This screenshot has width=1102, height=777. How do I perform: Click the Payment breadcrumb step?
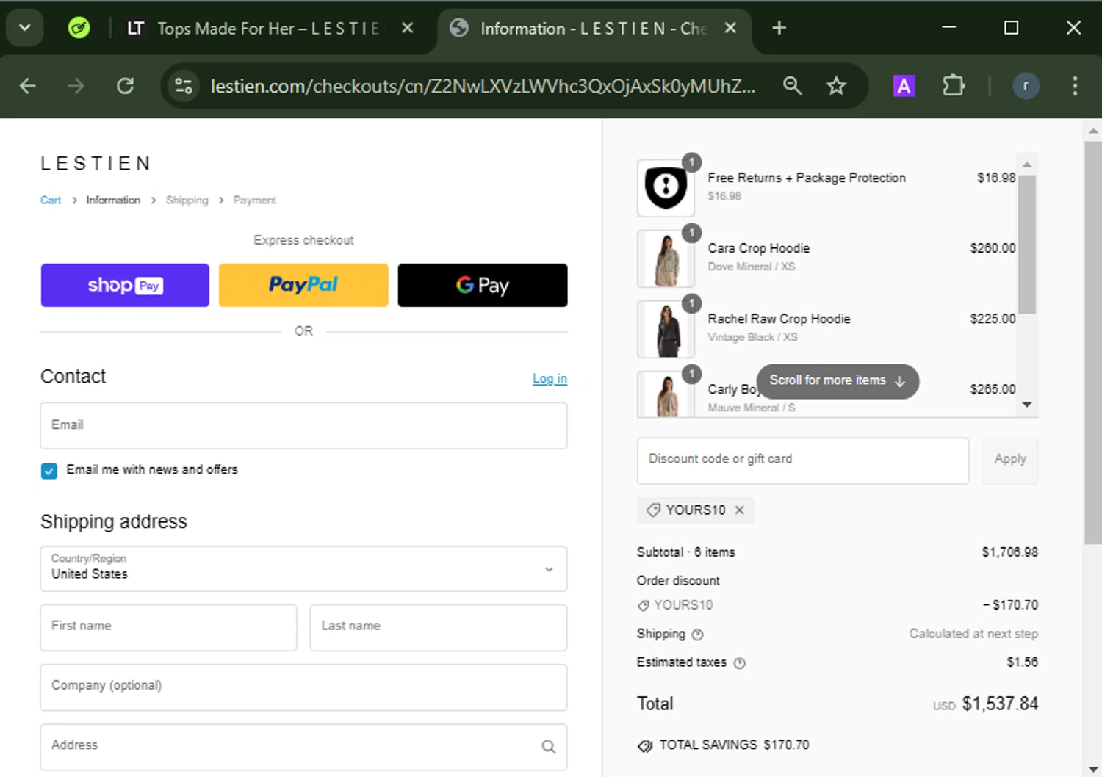pos(255,200)
